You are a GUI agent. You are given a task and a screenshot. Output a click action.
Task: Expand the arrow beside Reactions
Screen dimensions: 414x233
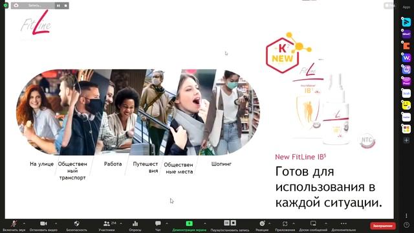(x=269, y=223)
